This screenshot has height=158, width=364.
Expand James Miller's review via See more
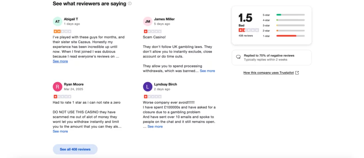pyautogui.click(x=207, y=71)
